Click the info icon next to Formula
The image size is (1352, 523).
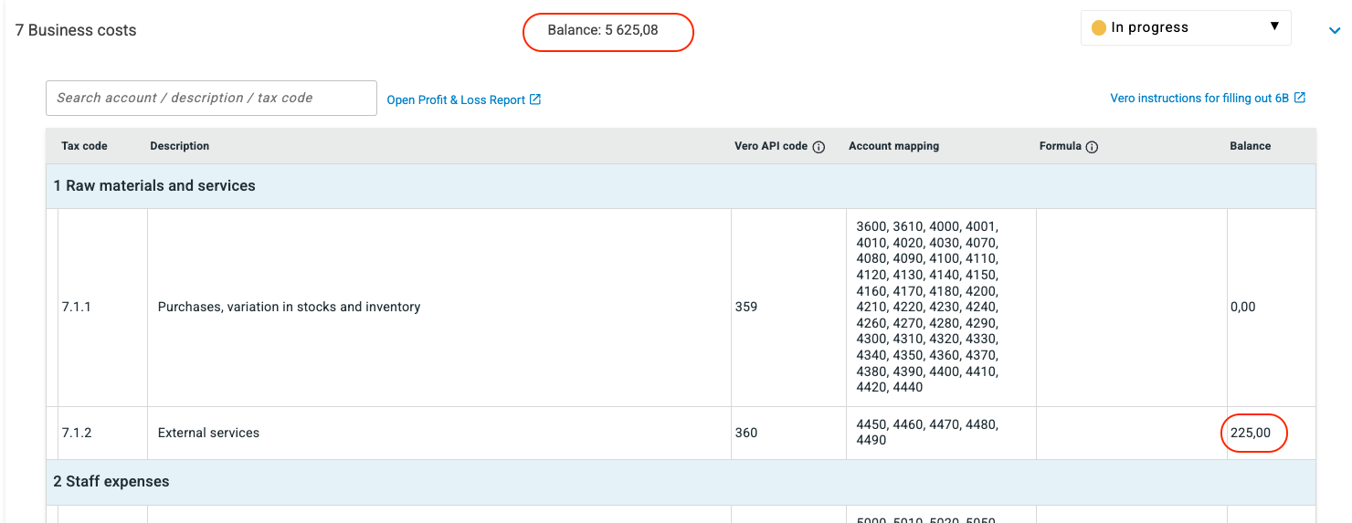pyautogui.click(x=1092, y=147)
